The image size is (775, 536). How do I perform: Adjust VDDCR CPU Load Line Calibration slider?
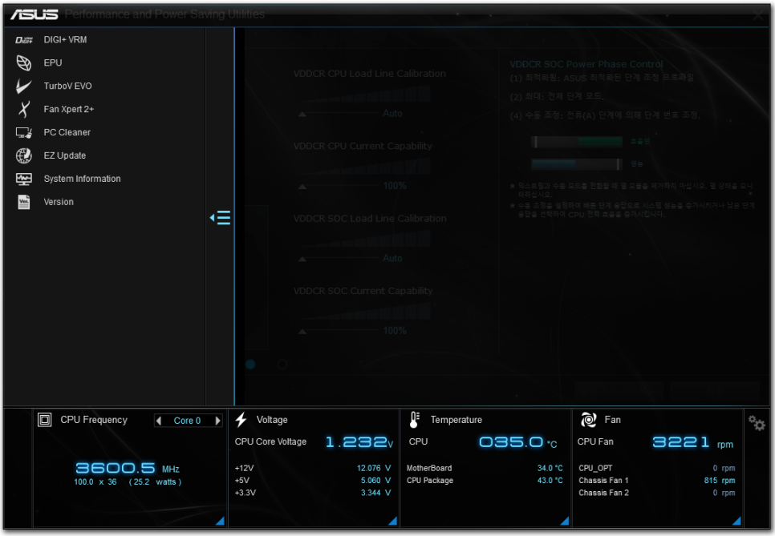(339, 114)
